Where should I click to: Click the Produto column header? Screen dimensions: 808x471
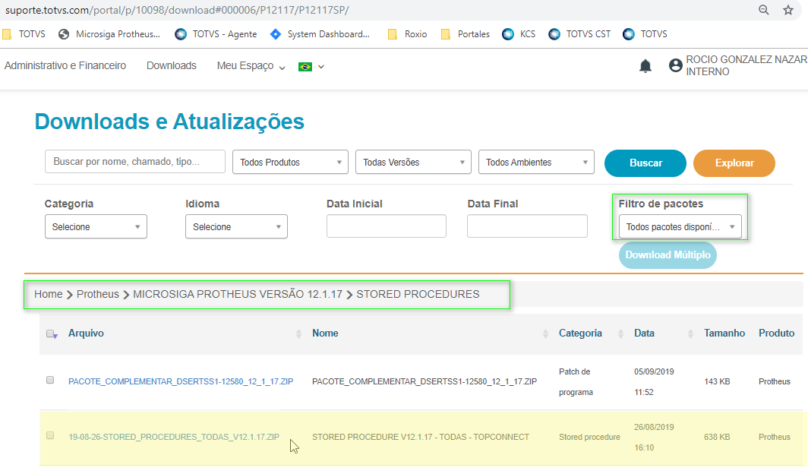777,333
